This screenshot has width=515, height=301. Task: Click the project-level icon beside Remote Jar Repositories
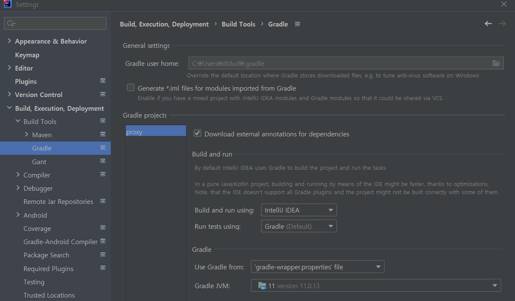[103, 201]
